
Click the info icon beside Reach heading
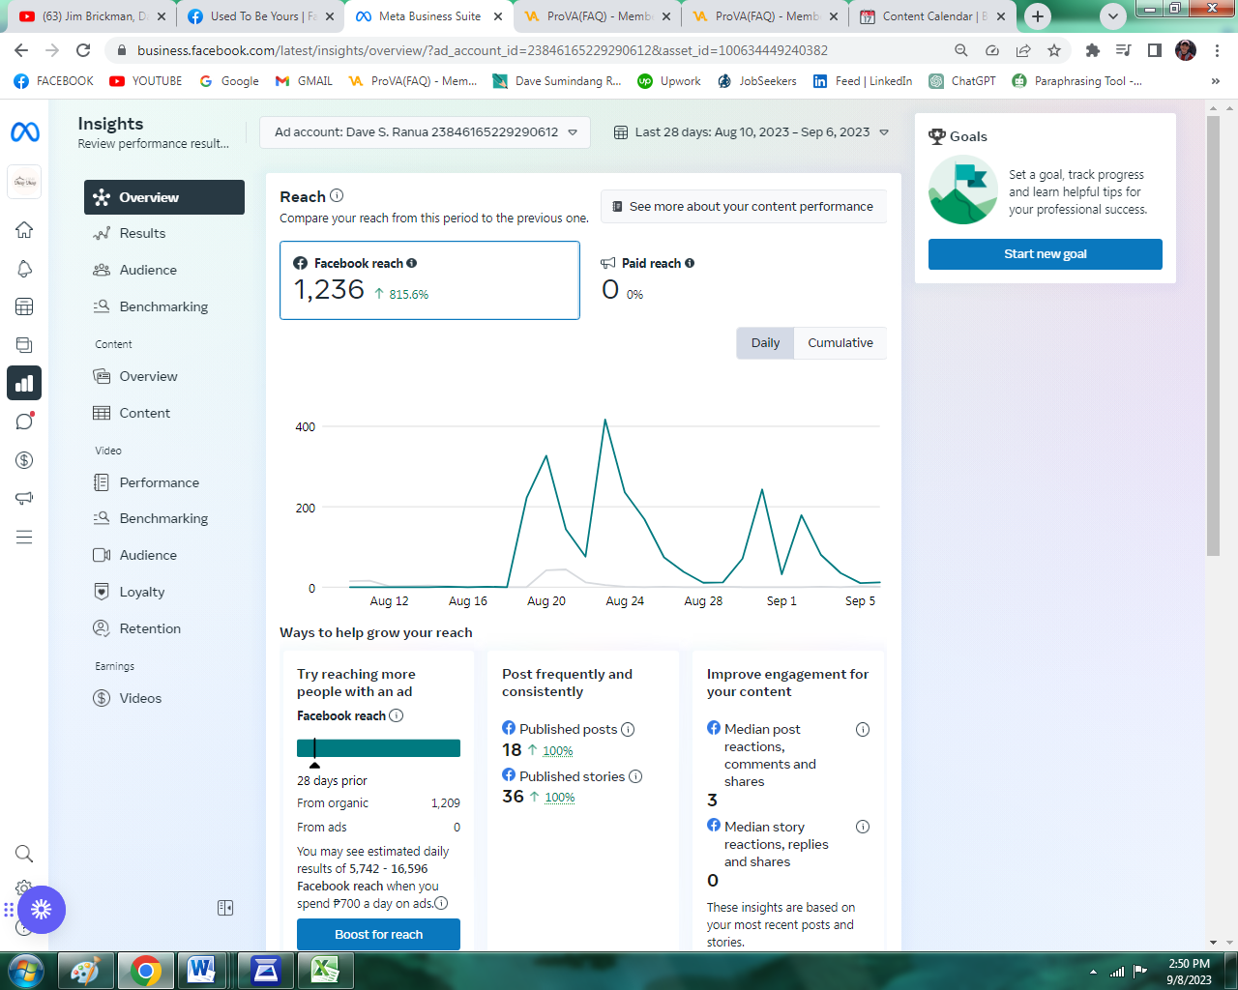[337, 195]
